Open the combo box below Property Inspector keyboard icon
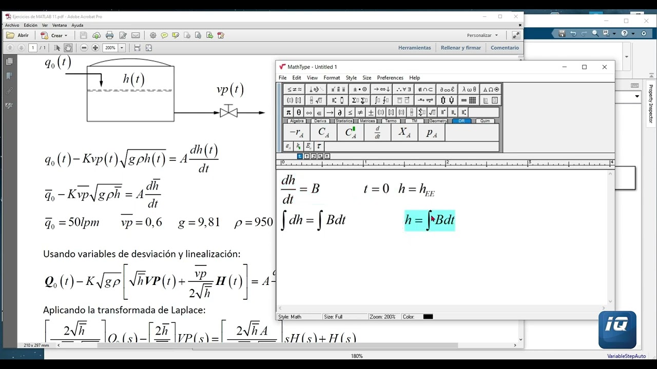The image size is (657, 369). click(x=637, y=96)
